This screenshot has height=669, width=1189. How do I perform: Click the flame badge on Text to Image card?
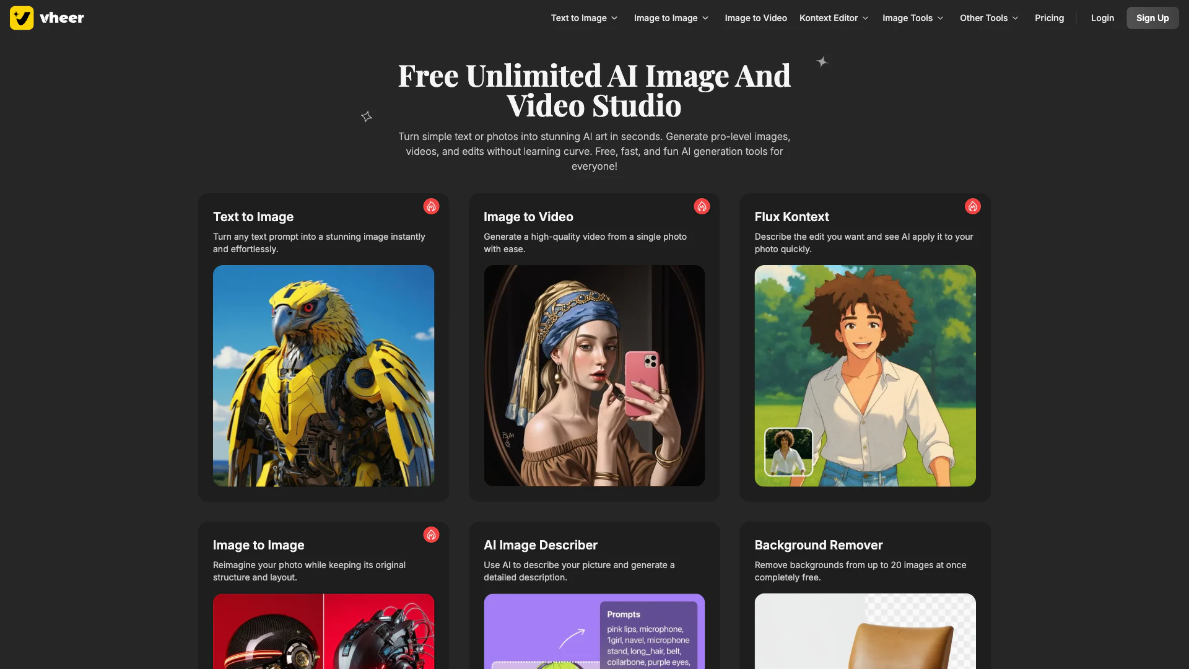[431, 206]
